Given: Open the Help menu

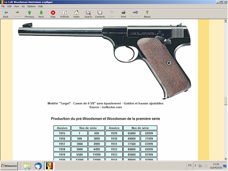Looking at the screenshot, I should coord(40,6).
